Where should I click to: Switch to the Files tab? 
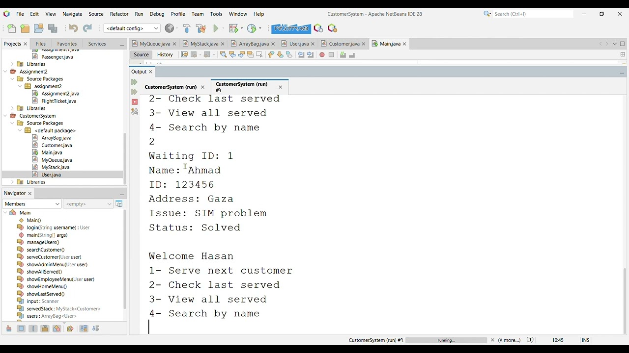coord(41,44)
